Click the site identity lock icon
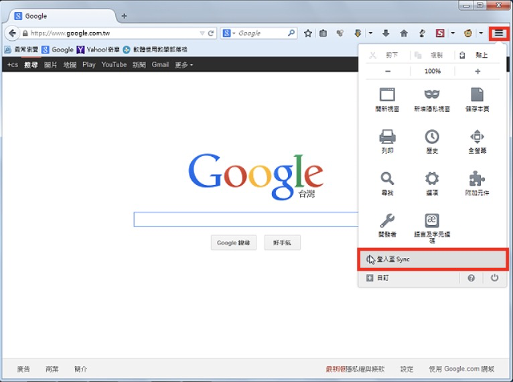This screenshot has height=382, width=513. click(25, 33)
